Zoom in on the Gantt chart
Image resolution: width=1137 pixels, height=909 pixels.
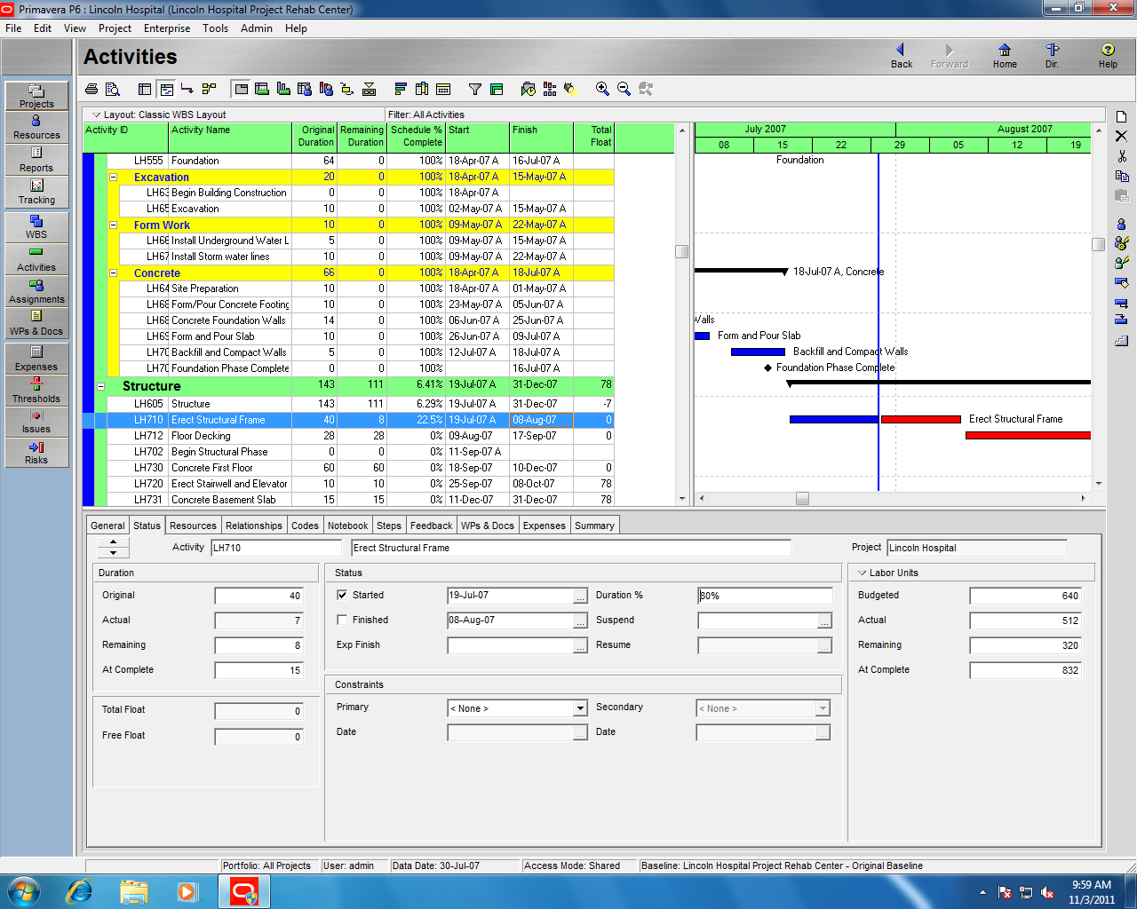[x=602, y=89]
